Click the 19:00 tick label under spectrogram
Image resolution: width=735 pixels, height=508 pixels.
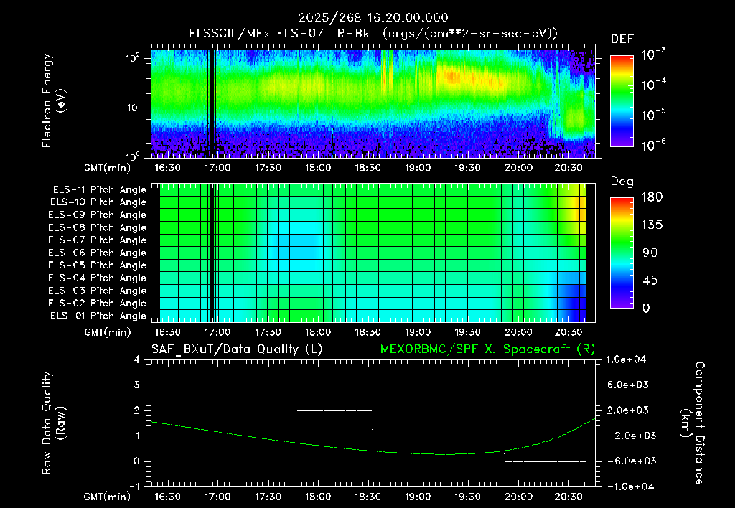[418, 168]
